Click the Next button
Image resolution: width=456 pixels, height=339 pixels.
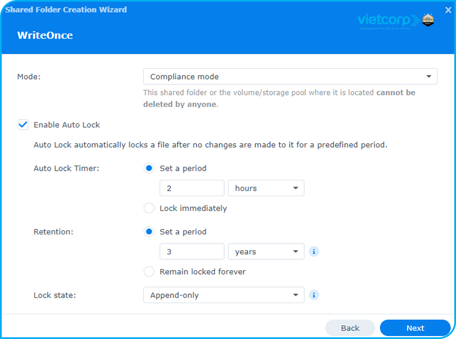415,328
